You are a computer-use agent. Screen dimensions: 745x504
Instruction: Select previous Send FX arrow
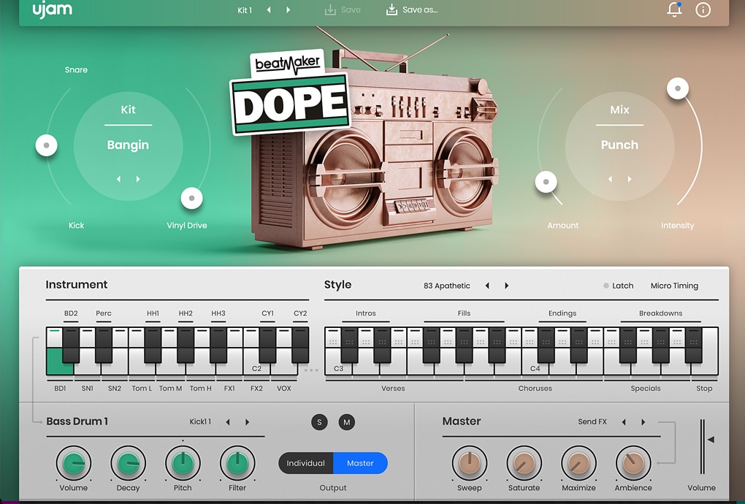click(624, 421)
